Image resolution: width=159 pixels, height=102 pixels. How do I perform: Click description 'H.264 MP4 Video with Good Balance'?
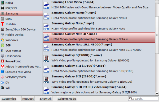100,7
